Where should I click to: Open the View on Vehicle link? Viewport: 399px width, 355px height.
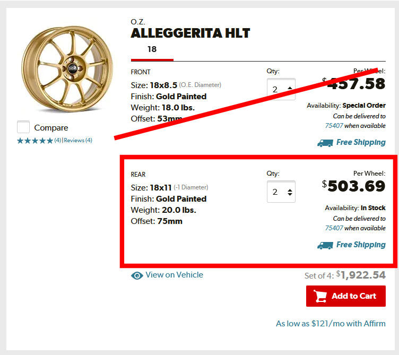click(174, 275)
